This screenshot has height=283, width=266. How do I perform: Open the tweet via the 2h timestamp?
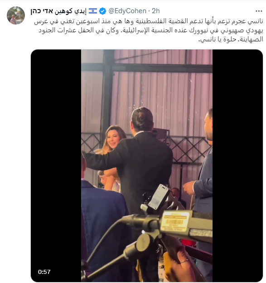tap(156, 11)
